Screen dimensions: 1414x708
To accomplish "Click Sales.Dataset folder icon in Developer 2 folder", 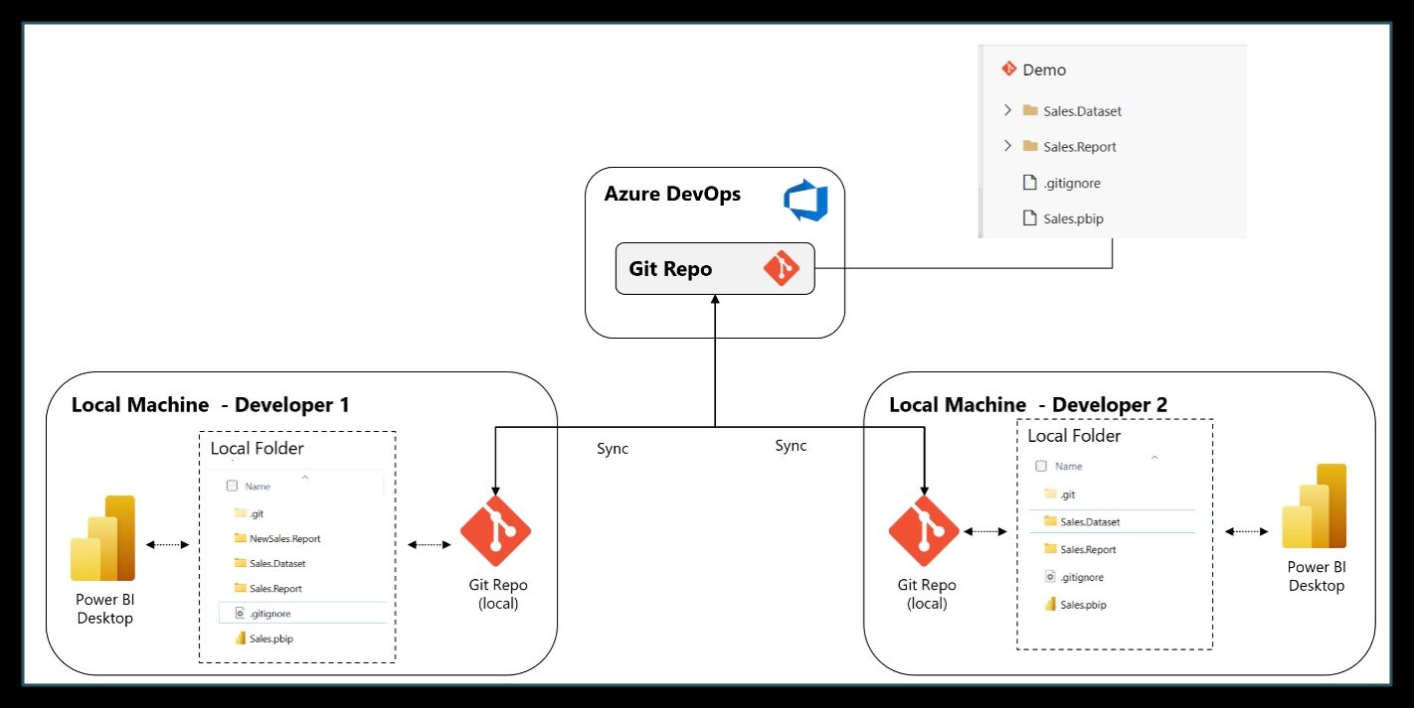I will point(1050,521).
